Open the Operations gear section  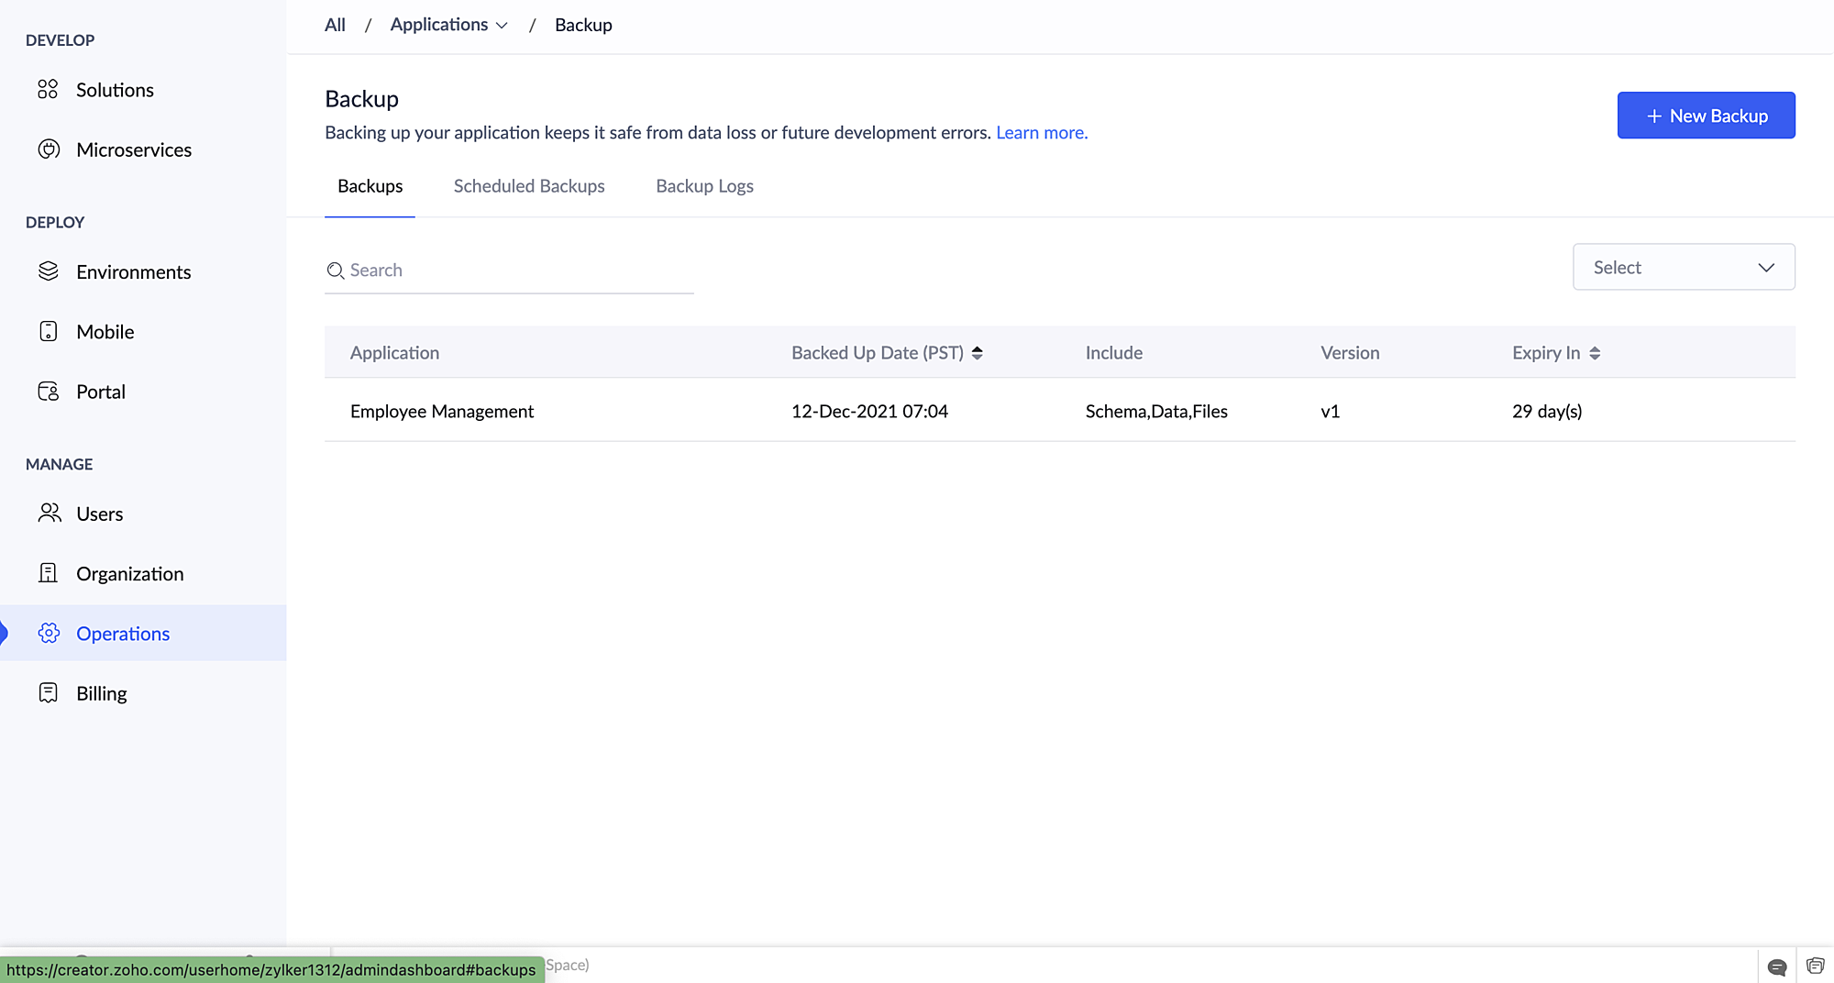(123, 634)
